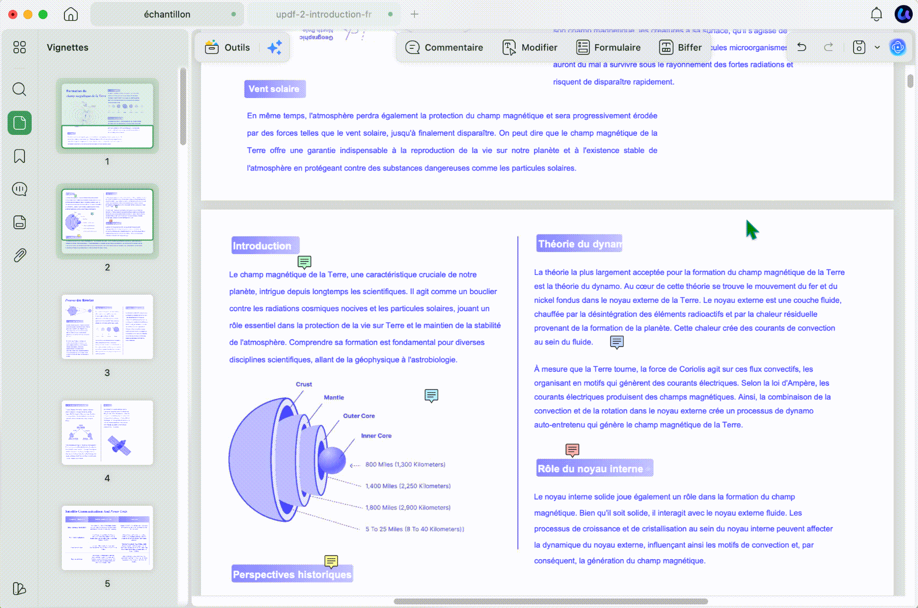Click the thumbnails panel vertical scrollbar
Viewport: 918px width, 608px height.
point(183,106)
